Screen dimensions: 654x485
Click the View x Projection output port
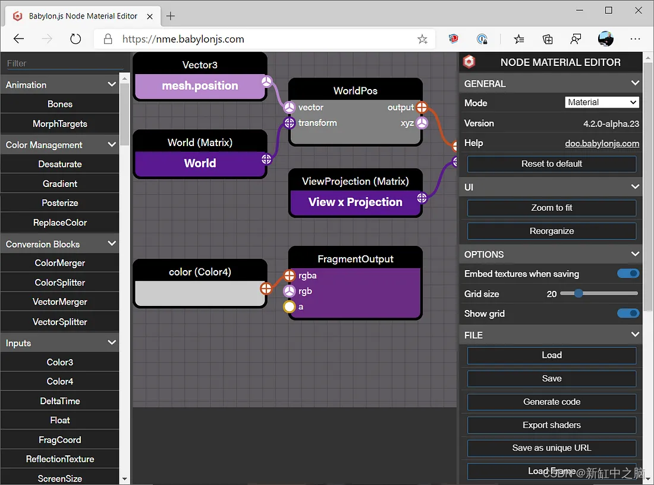tap(422, 198)
